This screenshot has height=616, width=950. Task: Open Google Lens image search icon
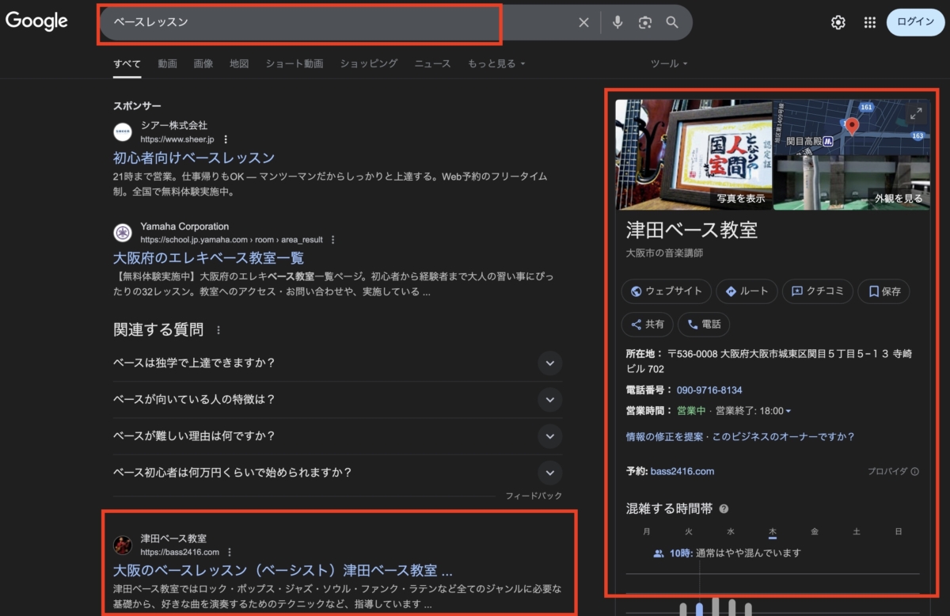pyautogui.click(x=645, y=23)
